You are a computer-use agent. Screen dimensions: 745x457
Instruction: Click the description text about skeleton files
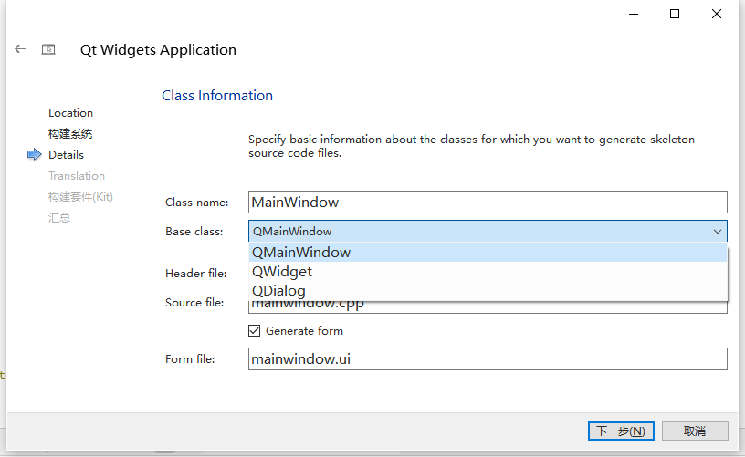471,146
